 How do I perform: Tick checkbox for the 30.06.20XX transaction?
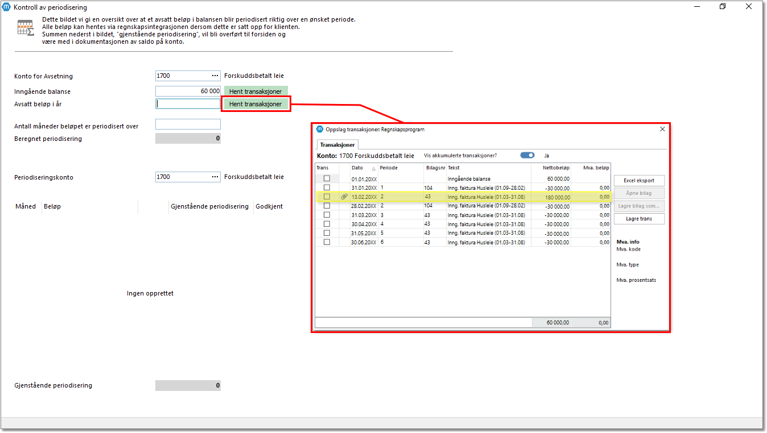coord(327,242)
